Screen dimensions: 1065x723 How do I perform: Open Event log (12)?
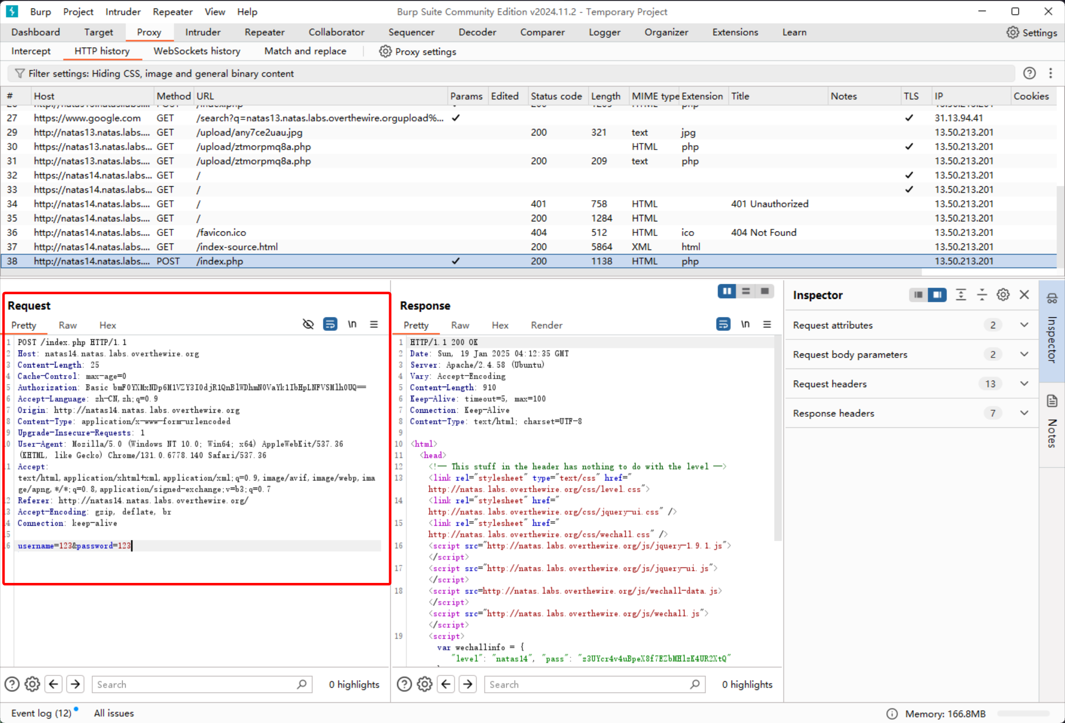tap(41, 713)
